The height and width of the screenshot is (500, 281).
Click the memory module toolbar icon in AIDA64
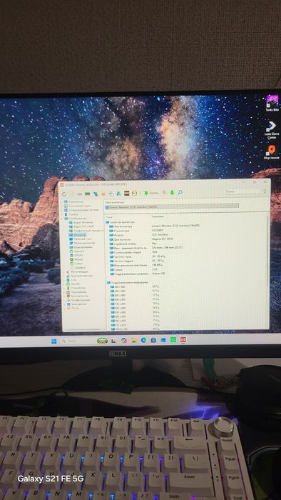tap(87, 194)
